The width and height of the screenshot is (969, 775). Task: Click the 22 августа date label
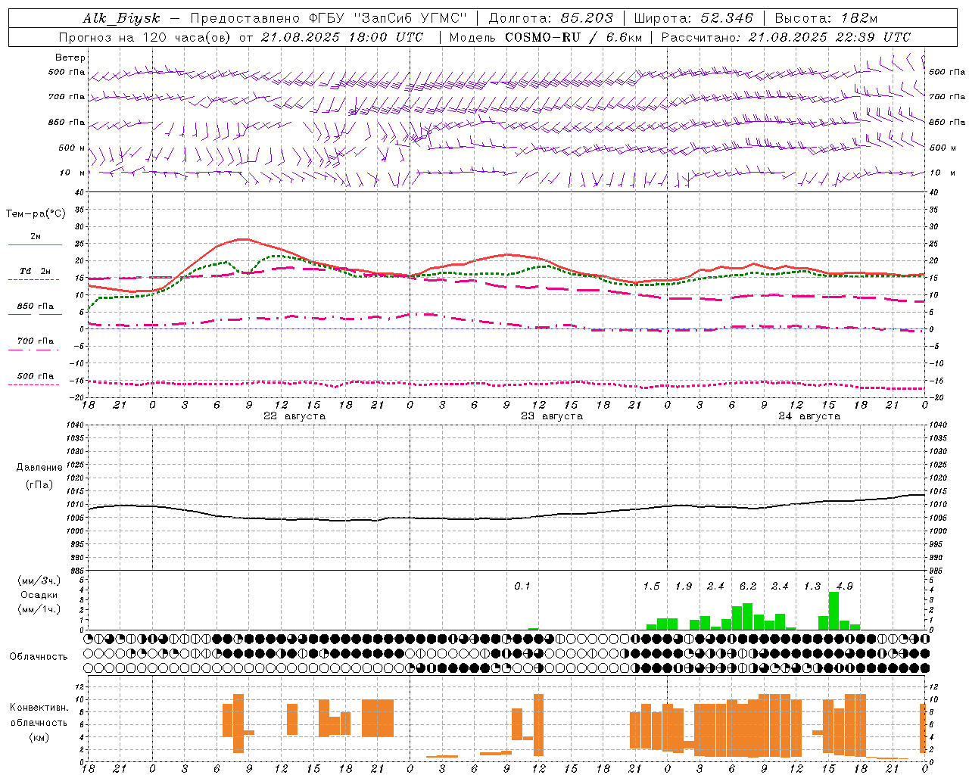[294, 416]
